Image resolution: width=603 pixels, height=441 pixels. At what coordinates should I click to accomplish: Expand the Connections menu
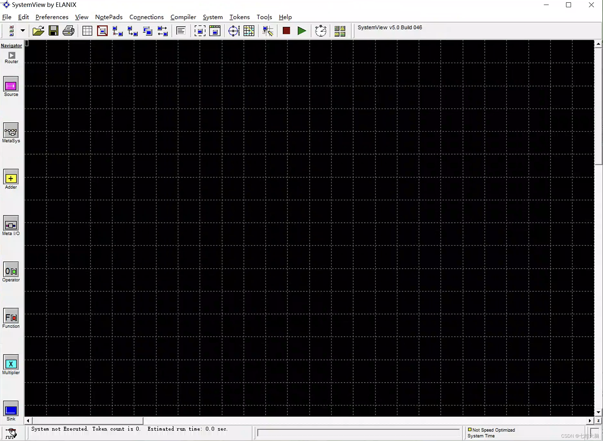tap(146, 17)
